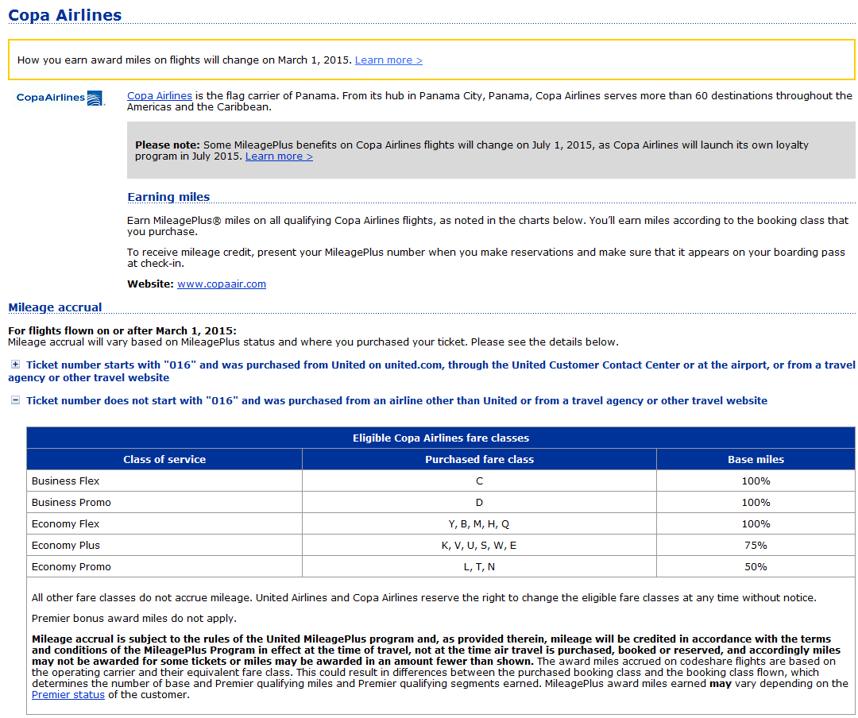This screenshot has width=858, height=718.
Task: Click the Mileage accrual heading
Action: pyautogui.click(x=55, y=307)
